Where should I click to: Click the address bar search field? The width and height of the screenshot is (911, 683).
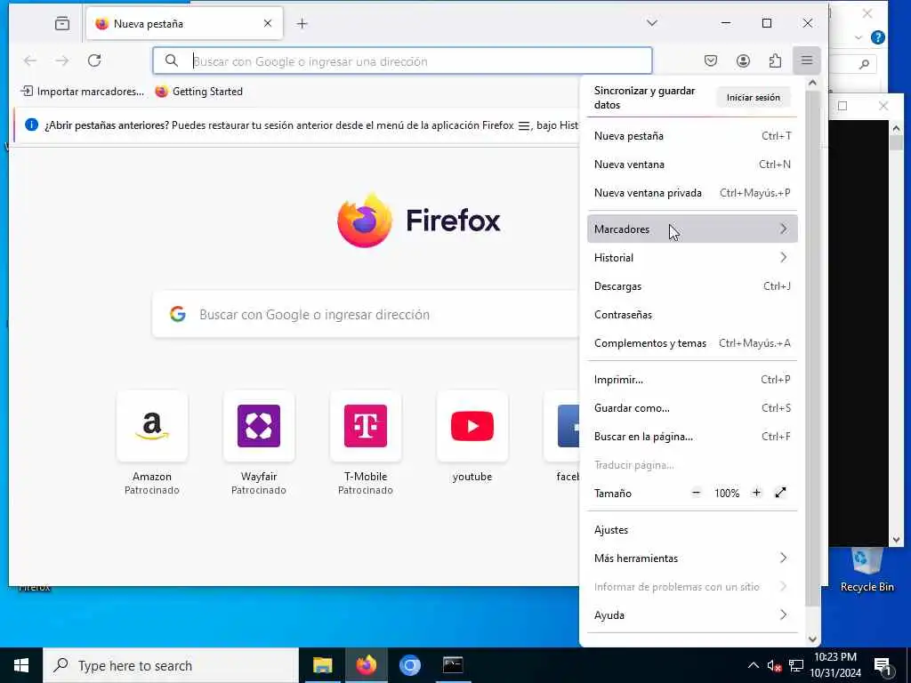[x=402, y=61]
